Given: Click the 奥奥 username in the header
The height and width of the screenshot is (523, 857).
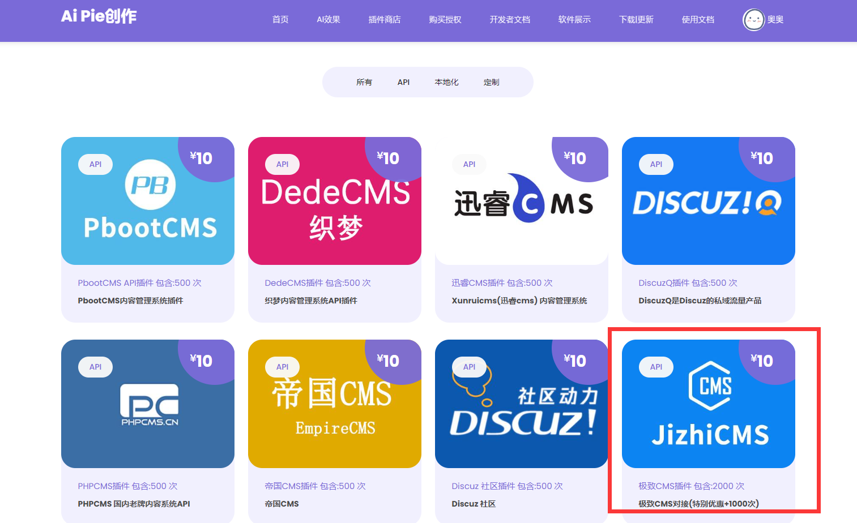Looking at the screenshot, I should coord(775,20).
